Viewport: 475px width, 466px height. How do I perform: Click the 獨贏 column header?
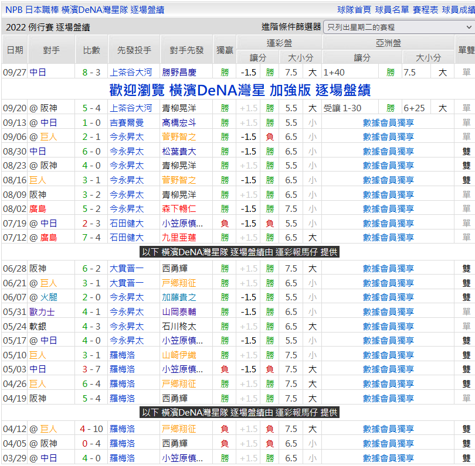click(225, 50)
